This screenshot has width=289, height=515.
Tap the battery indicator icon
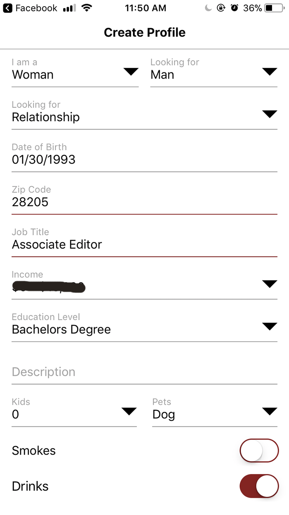(x=275, y=8)
